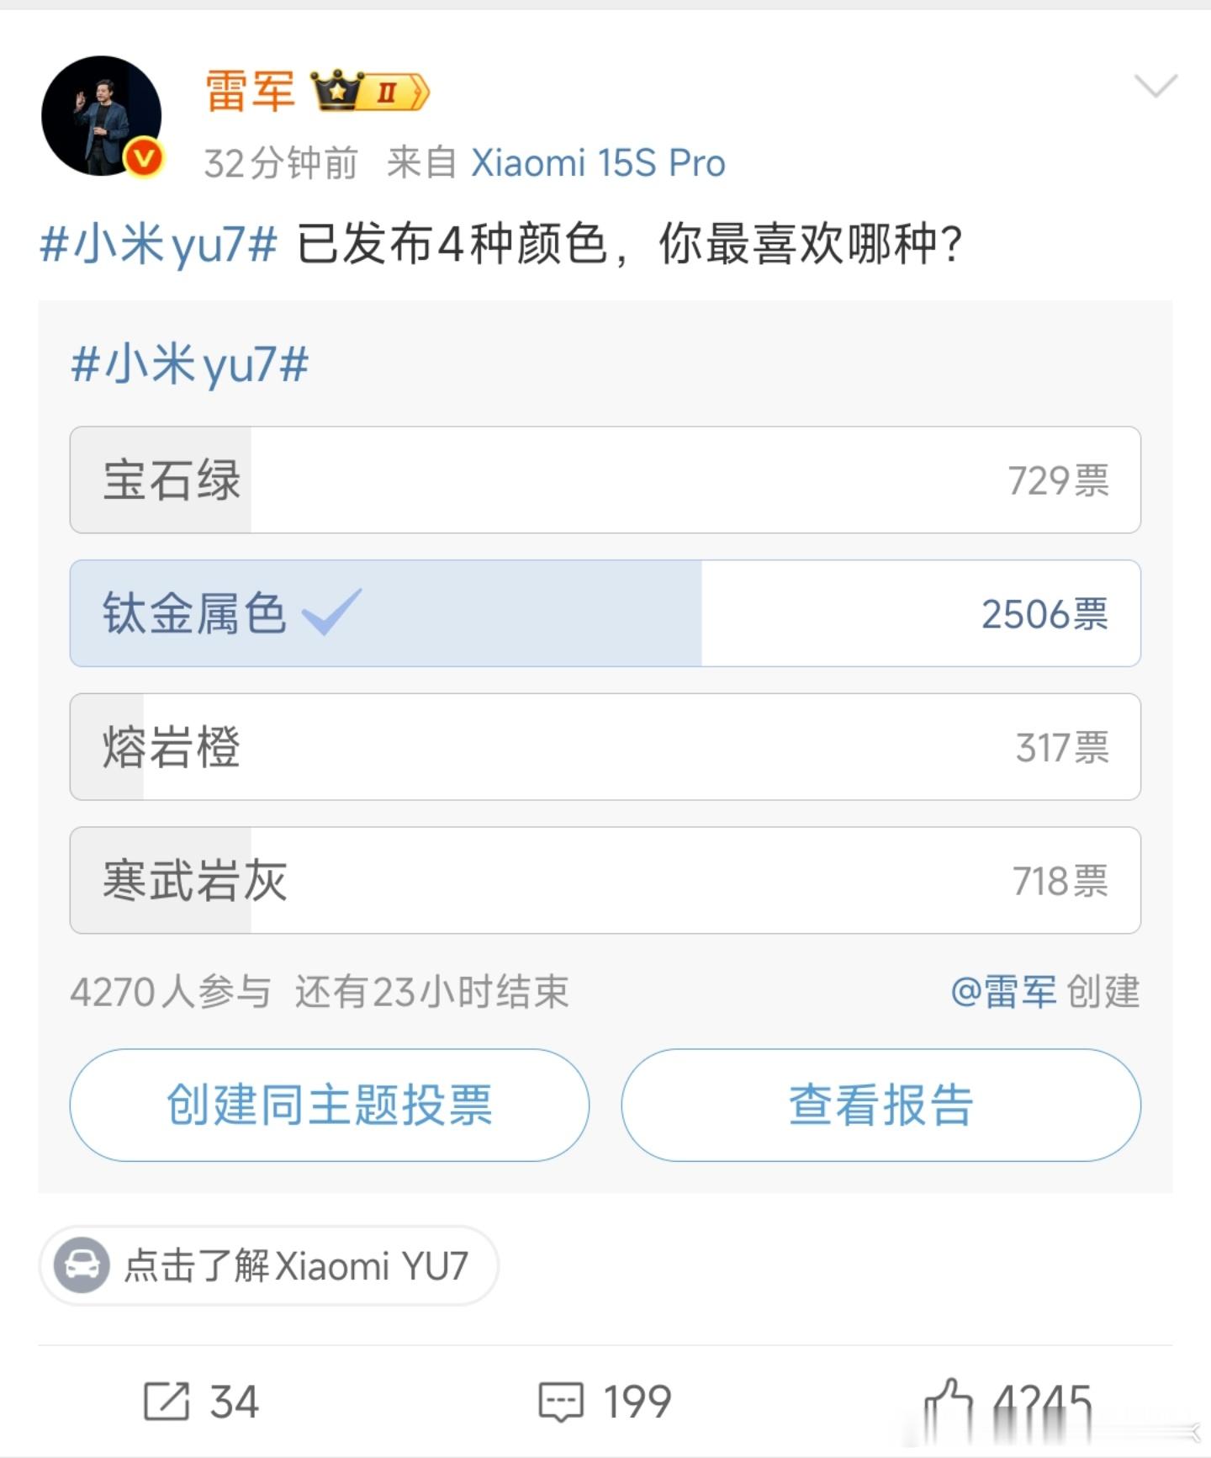
Task: Tap the repost share icon
Action: [x=166, y=1402]
